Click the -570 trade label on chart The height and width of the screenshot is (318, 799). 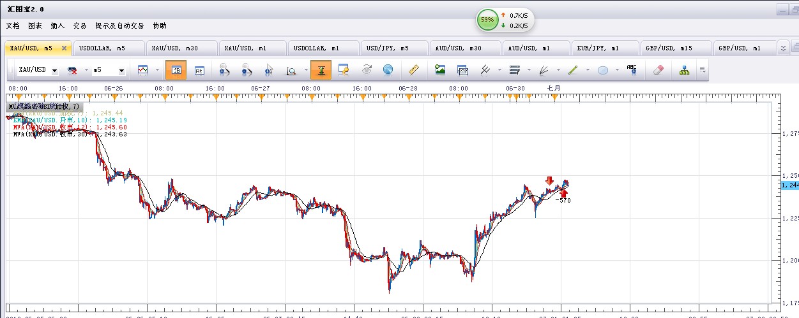[562, 200]
